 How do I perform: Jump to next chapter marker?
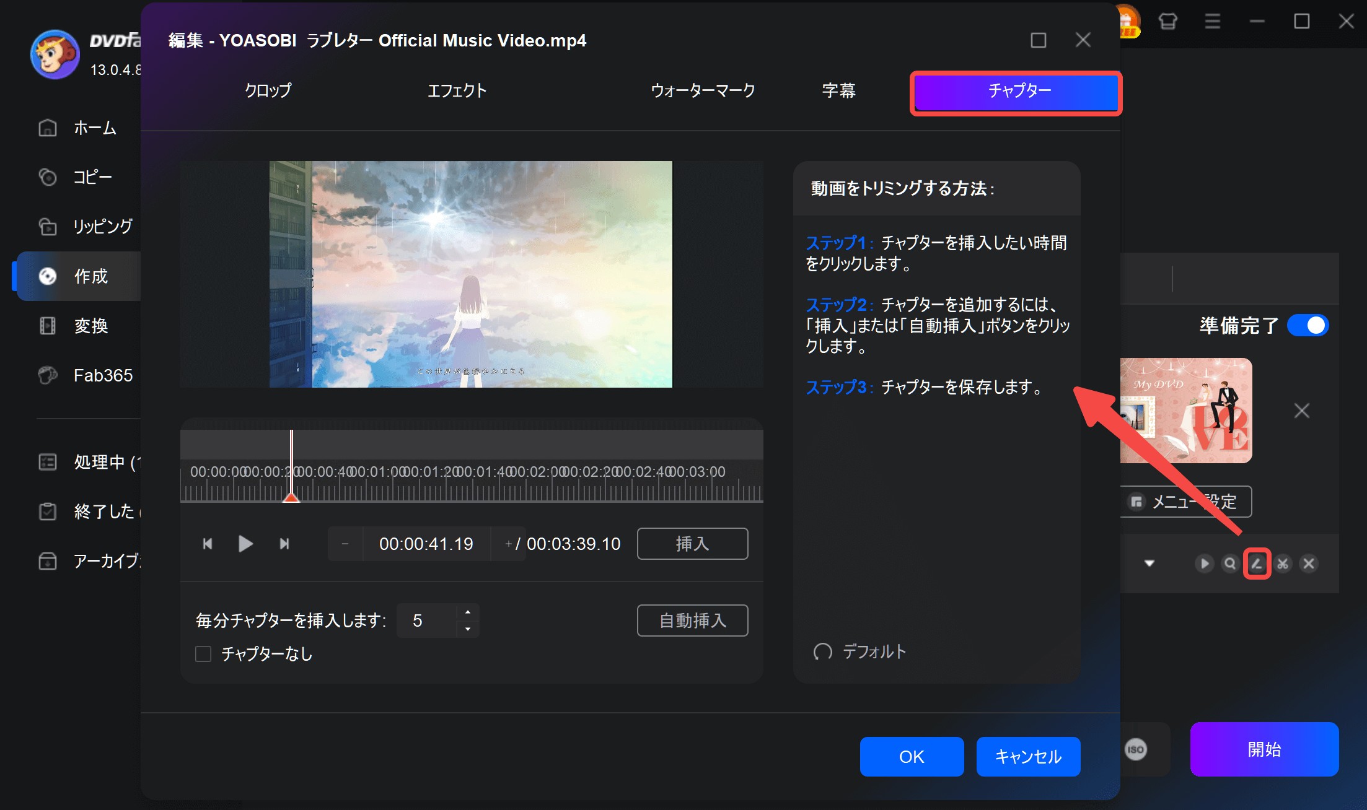pyautogui.click(x=284, y=544)
